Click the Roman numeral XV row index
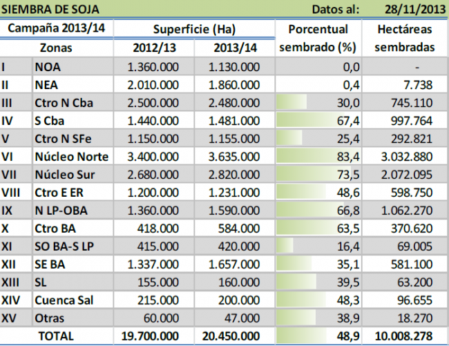 (x=11, y=318)
